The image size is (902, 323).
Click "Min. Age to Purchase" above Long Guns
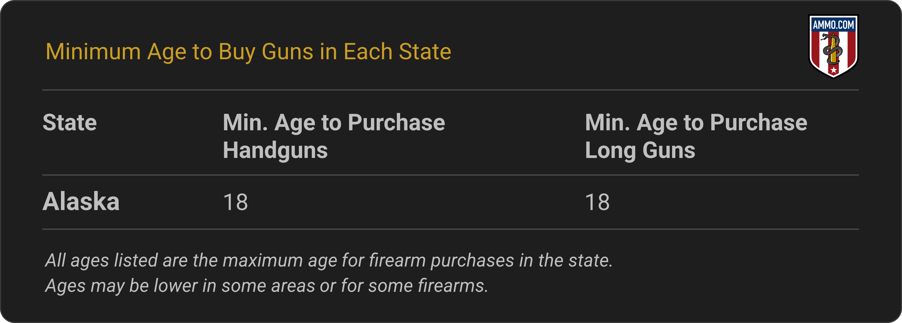click(x=696, y=123)
